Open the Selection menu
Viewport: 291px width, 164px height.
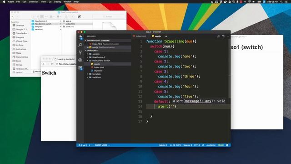[x=34, y=2]
